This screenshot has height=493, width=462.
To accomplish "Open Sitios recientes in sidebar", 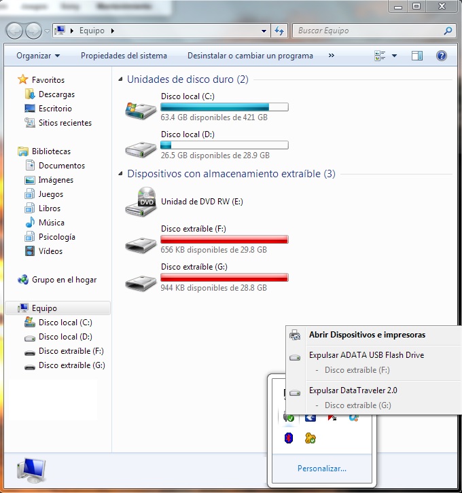I will click(65, 123).
